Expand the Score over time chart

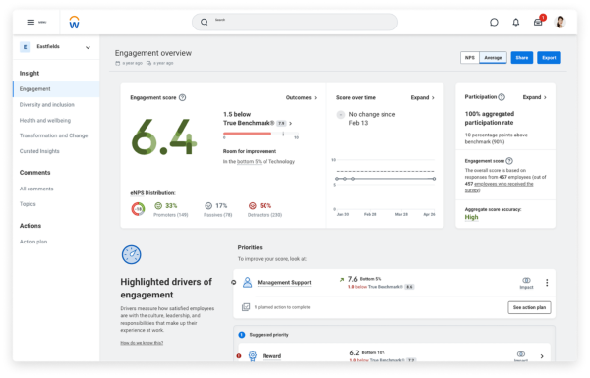point(422,98)
